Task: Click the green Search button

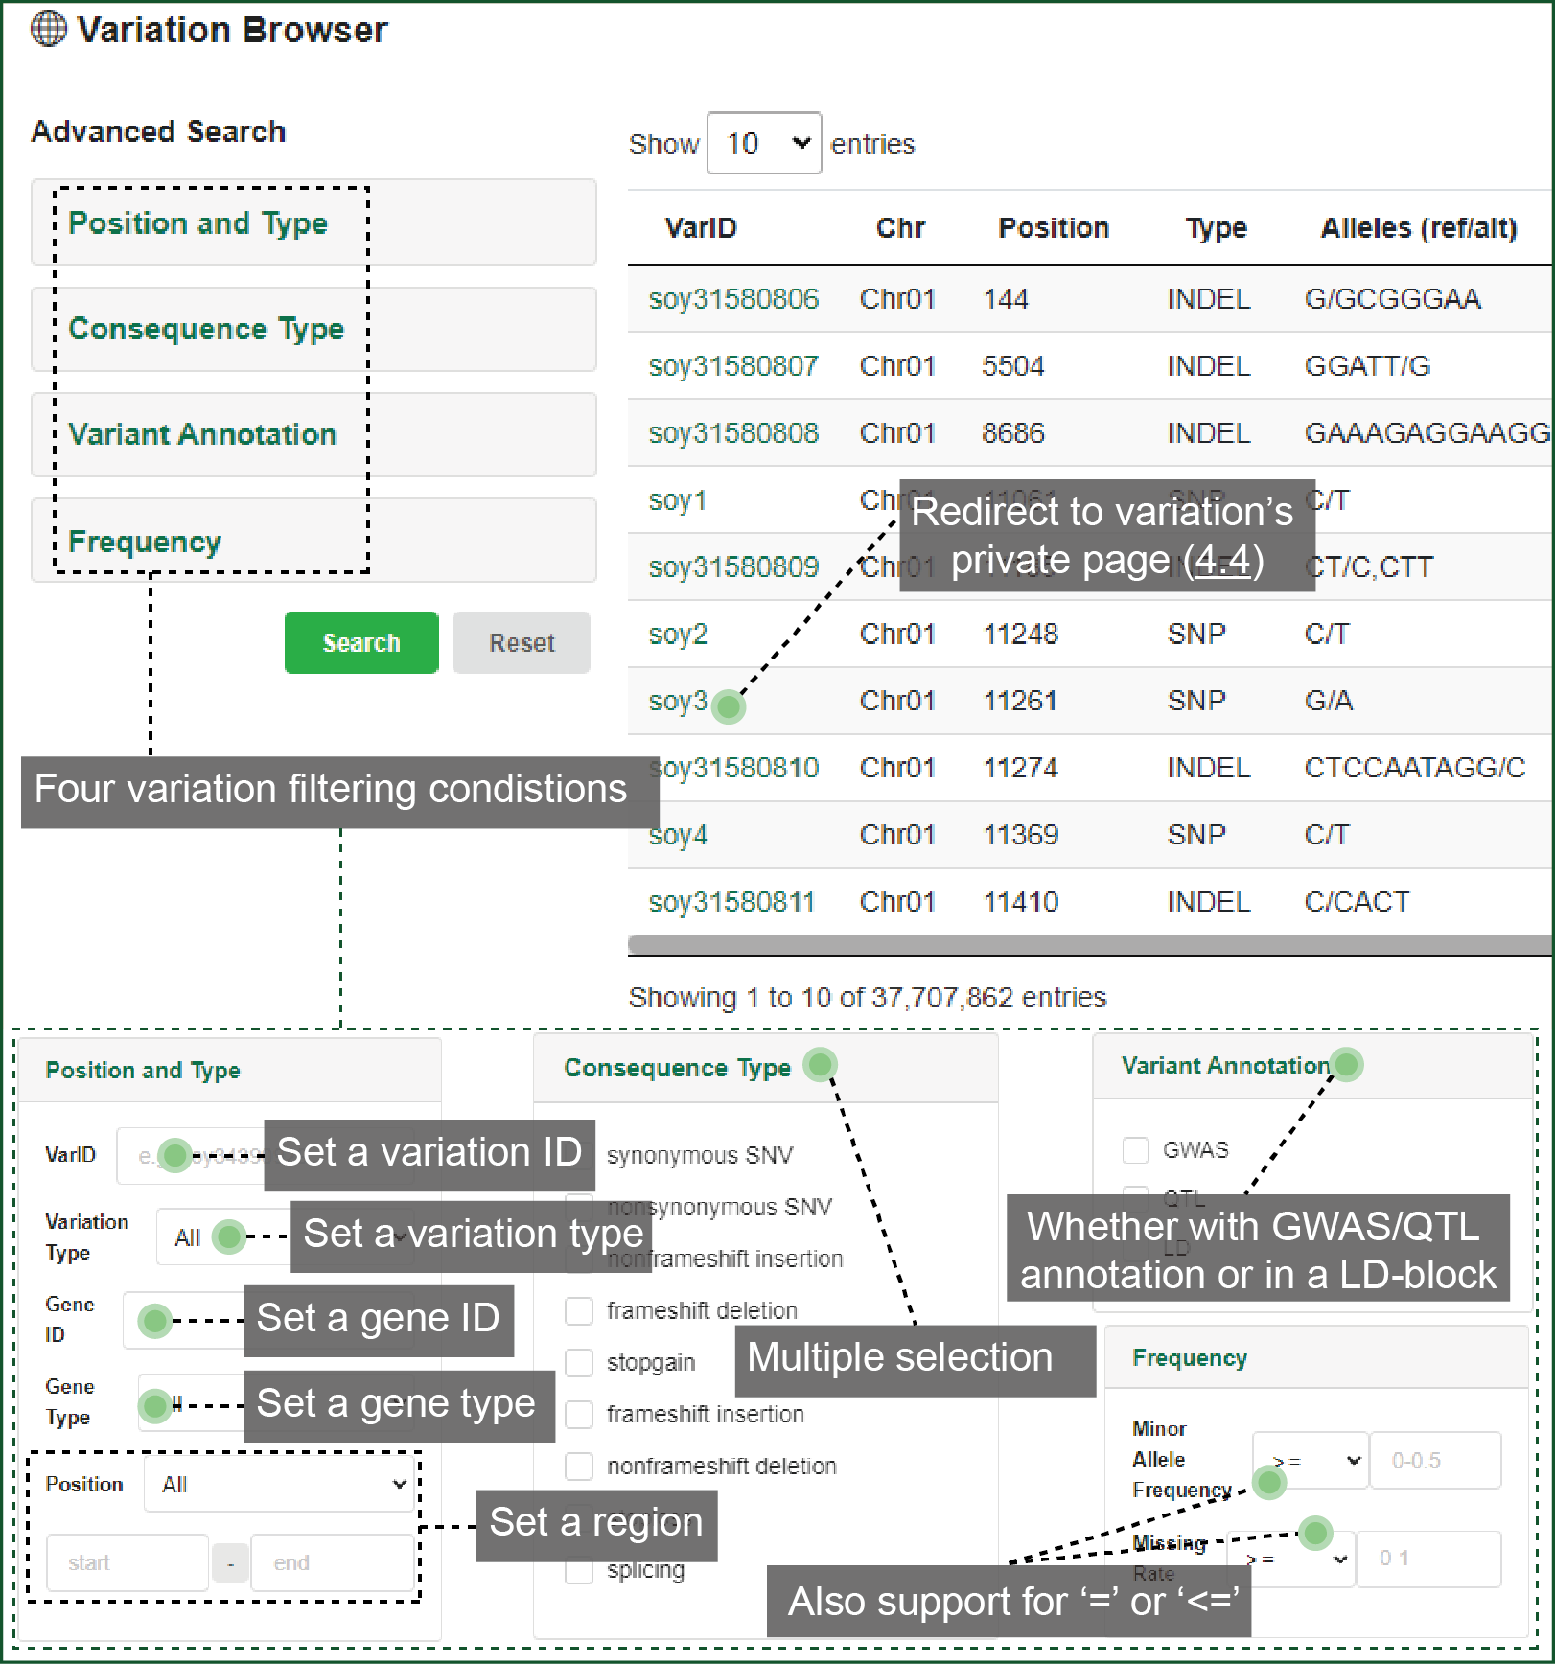Action: pos(361,642)
